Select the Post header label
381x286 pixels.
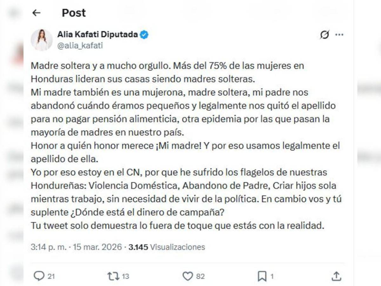pos(73,13)
